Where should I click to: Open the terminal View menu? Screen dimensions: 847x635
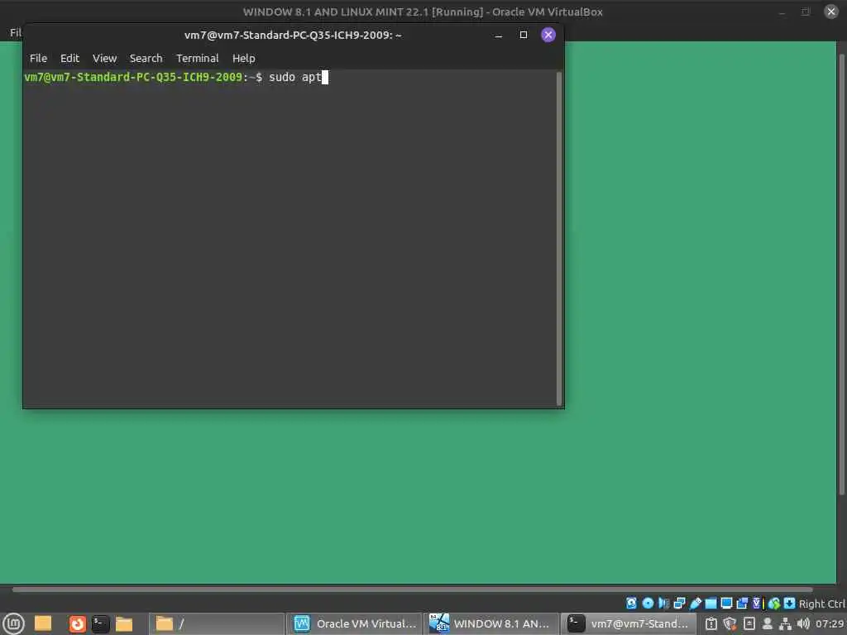pyautogui.click(x=104, y=59)
